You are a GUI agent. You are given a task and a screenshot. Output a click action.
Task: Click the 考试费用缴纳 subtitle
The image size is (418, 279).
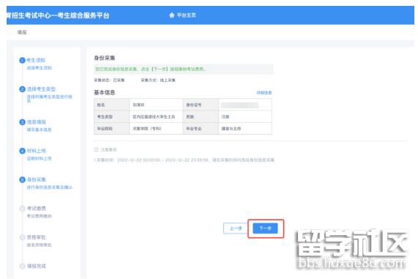(40, 216)
